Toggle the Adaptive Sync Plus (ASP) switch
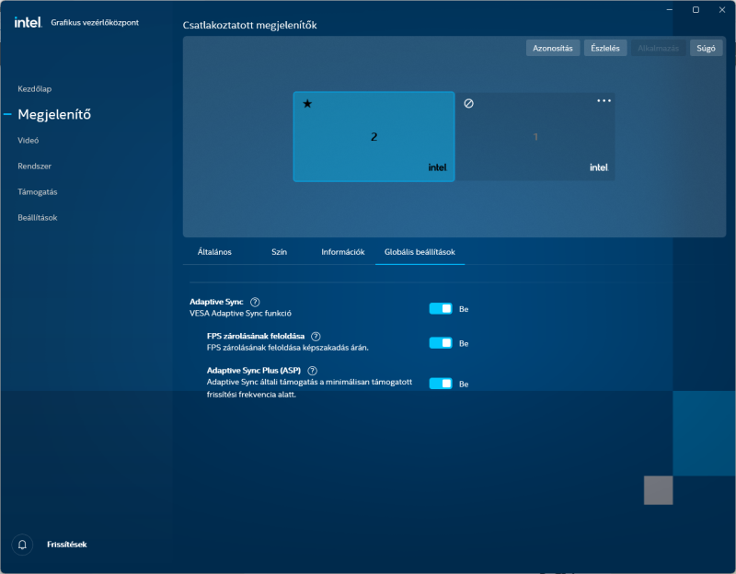The width and height of the screenshot is (736, 574). point(441,384)
